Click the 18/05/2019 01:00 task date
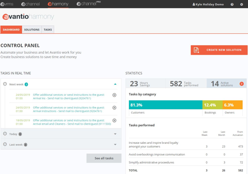Image resolution: width=248 pixels, height=174 pixels. click(23, 122)
